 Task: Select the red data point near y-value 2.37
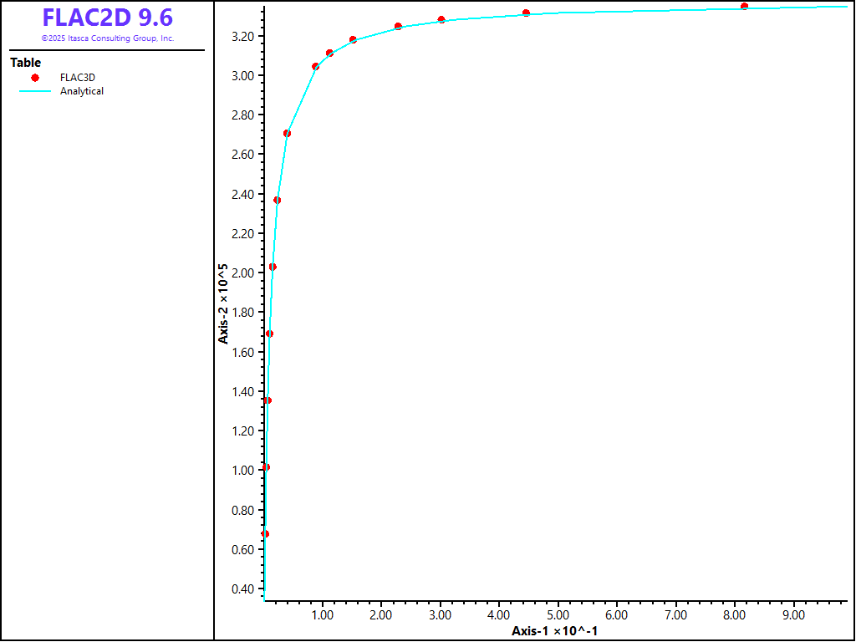277,200
